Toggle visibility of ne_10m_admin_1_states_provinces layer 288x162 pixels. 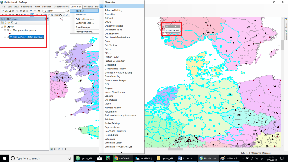pos(7,37)
